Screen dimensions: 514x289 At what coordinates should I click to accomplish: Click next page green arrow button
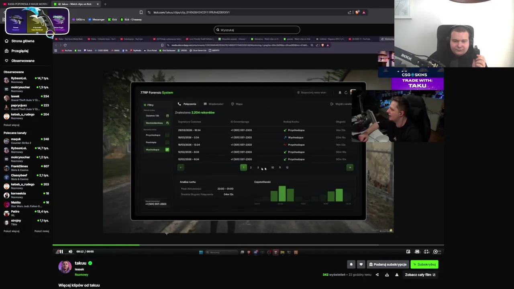point(350,167)
